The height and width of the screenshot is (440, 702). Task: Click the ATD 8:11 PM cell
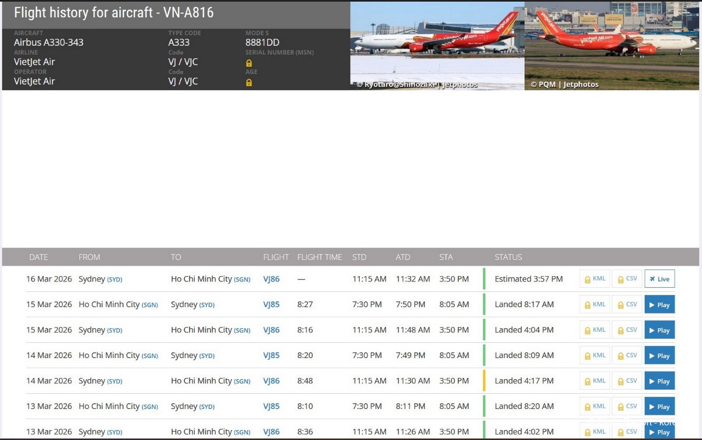[411, 406]
